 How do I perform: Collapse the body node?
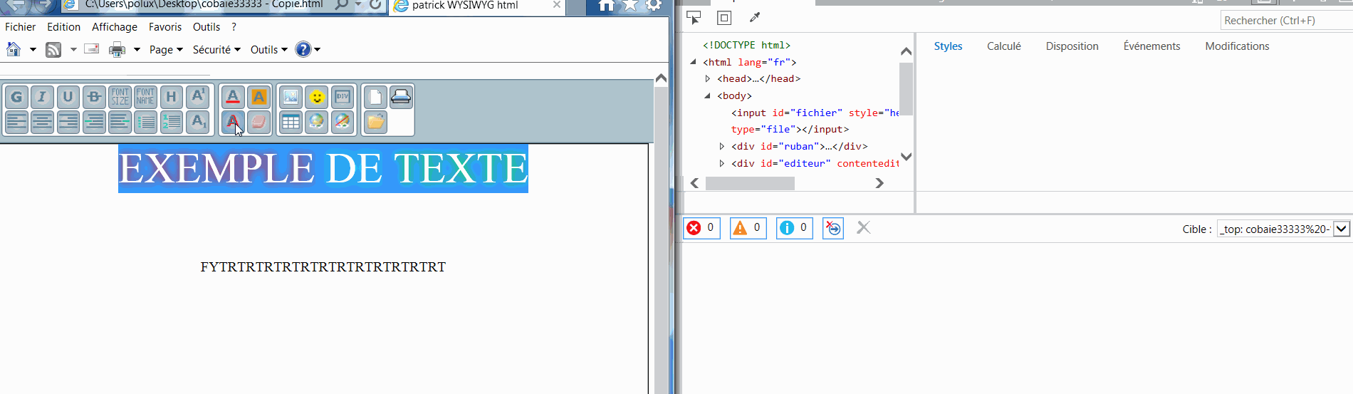click(x=707, y=95)
